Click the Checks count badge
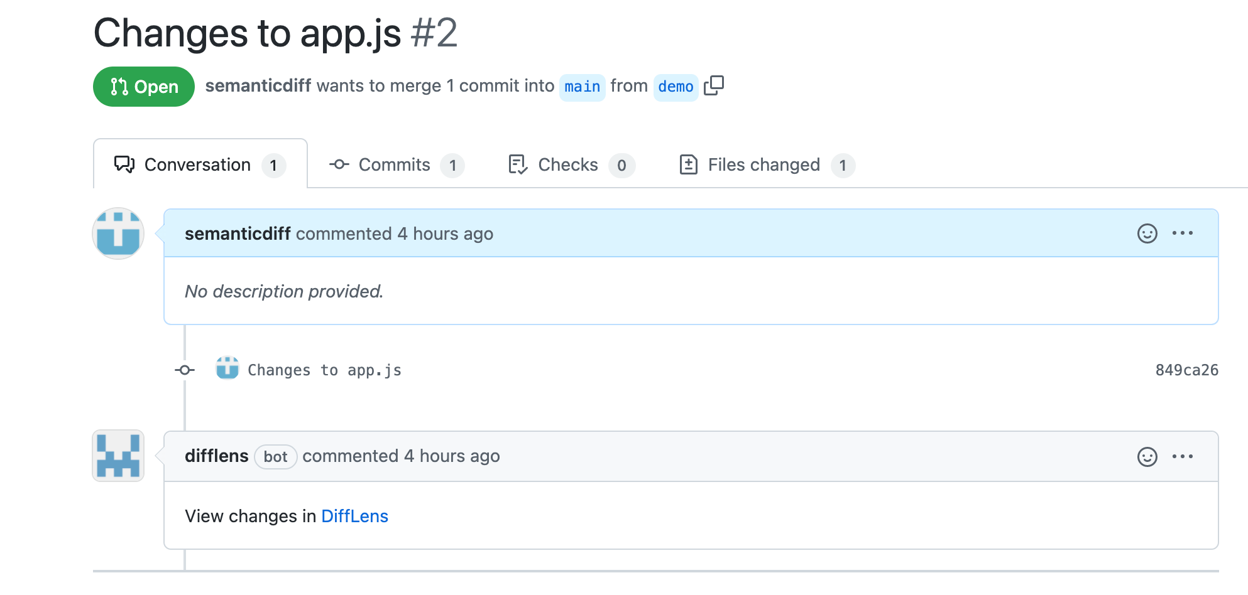Viewport: 1248px width, 595px height. pyautogui.click(x=621, y=166)
